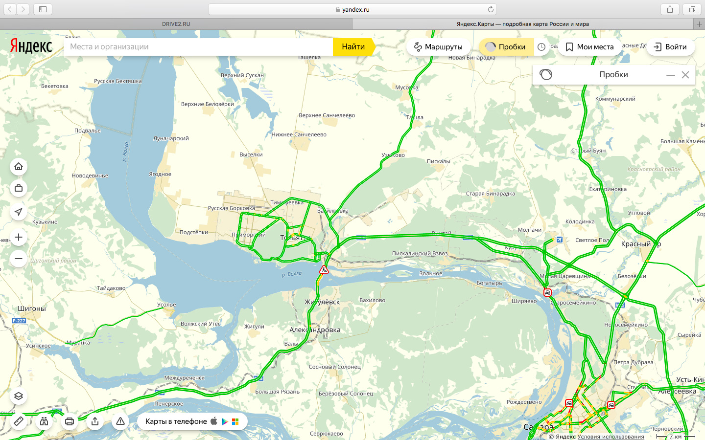
Task: Click the Р-227 road shield
Action: (19, 321)
